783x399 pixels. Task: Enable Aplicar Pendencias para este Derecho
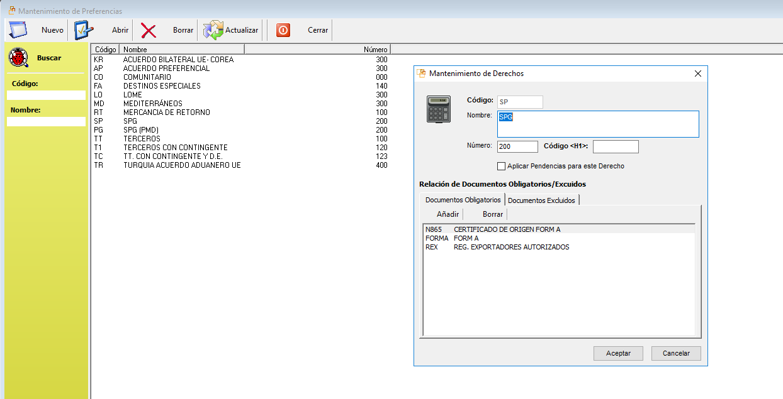pos(502,167)
